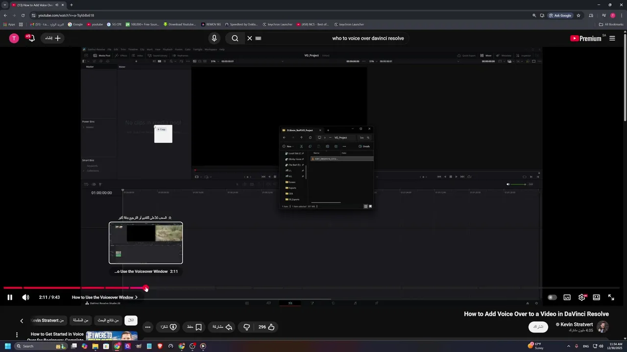Subscribe to Kevin Stratvert channel
Image resolution: width=627 pixels, height=352 pixels.
538,327
